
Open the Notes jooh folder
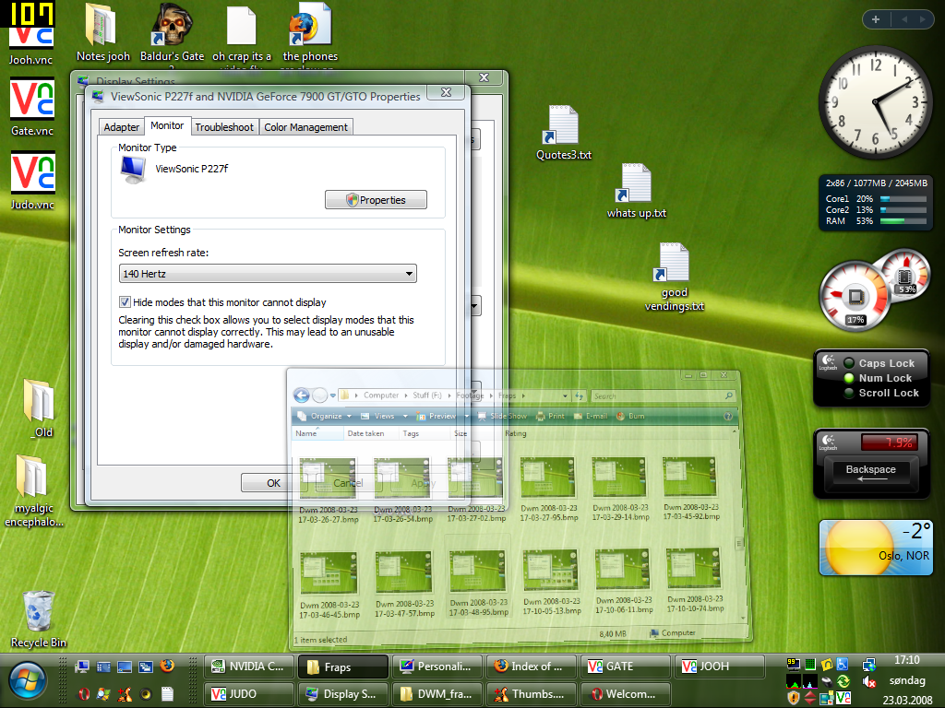click(103, 33)
